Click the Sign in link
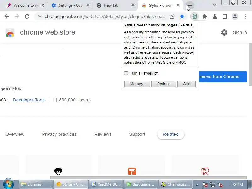 240,32
